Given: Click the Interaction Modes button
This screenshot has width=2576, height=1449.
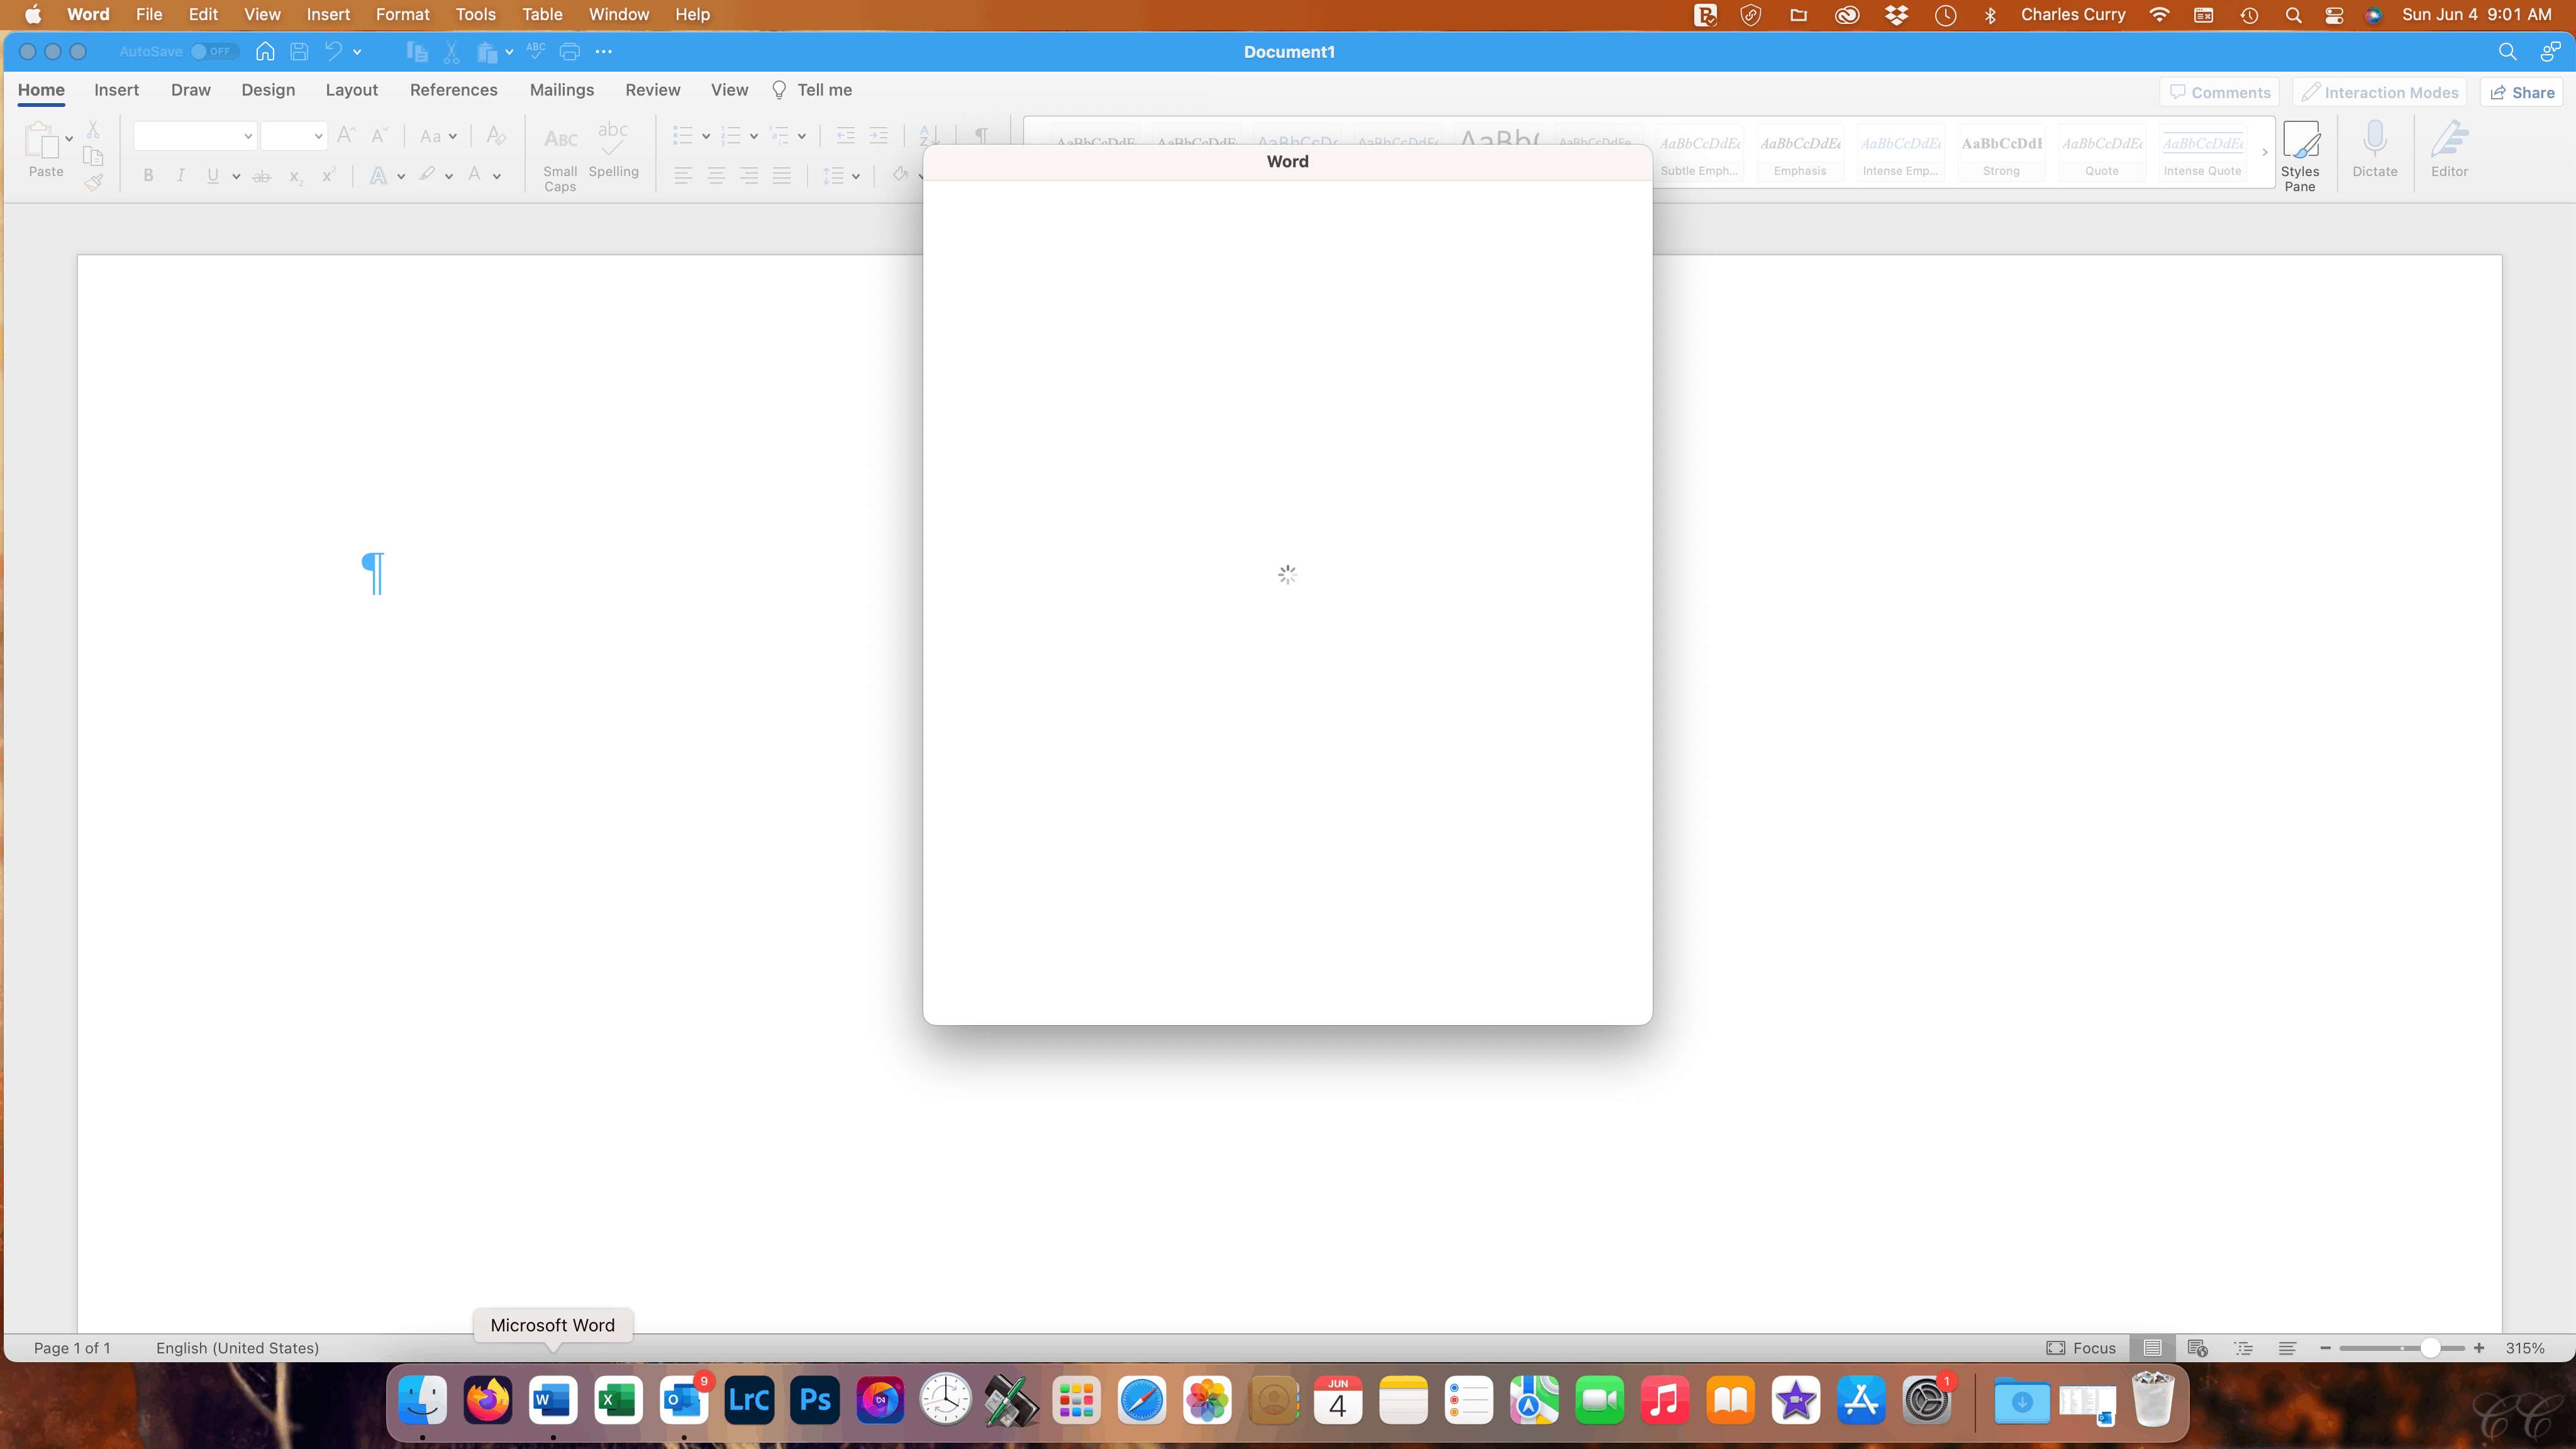Looking at the screenshot, I should click(2379, 92).
